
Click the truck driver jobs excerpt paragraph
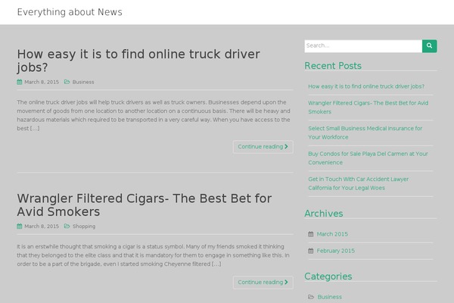point(154,115)
